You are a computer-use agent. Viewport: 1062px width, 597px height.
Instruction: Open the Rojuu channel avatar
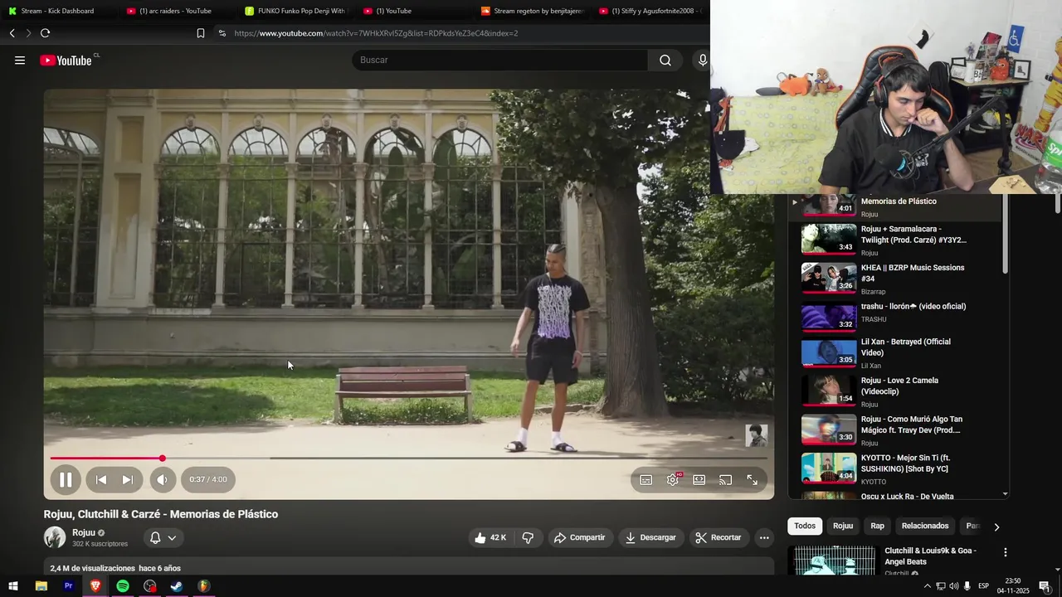[55, 537]
